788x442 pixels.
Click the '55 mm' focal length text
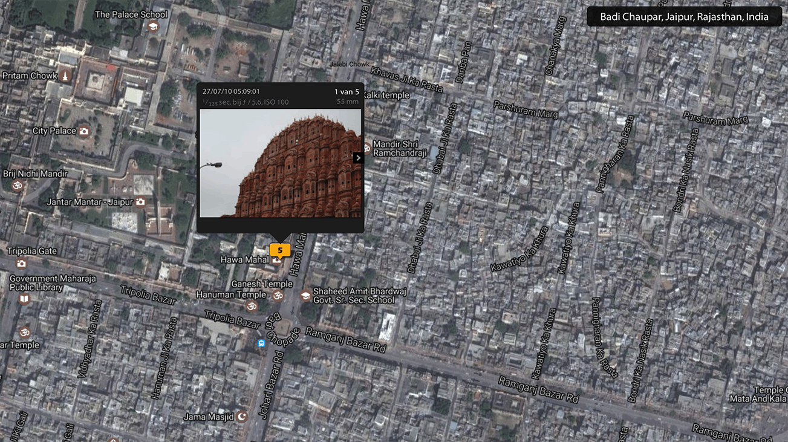348,102
